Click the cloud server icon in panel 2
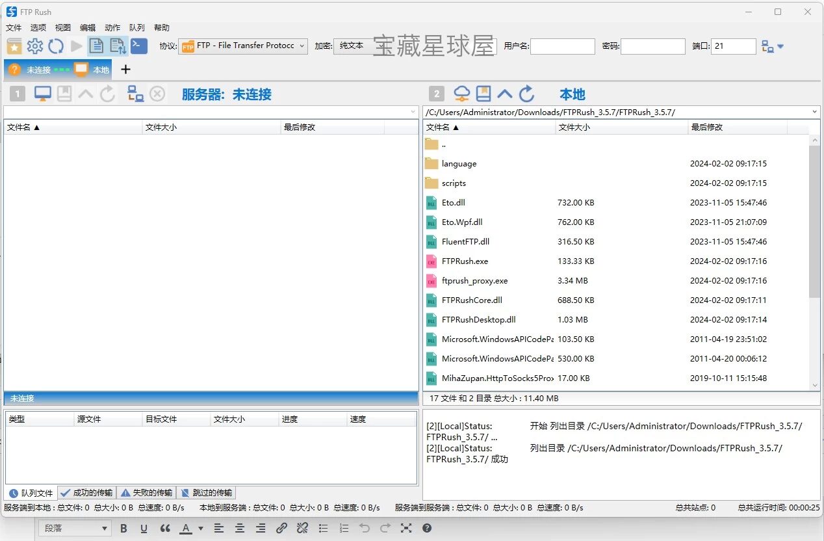The height and width of the screenshot is (541, 824). click(462, 94)
